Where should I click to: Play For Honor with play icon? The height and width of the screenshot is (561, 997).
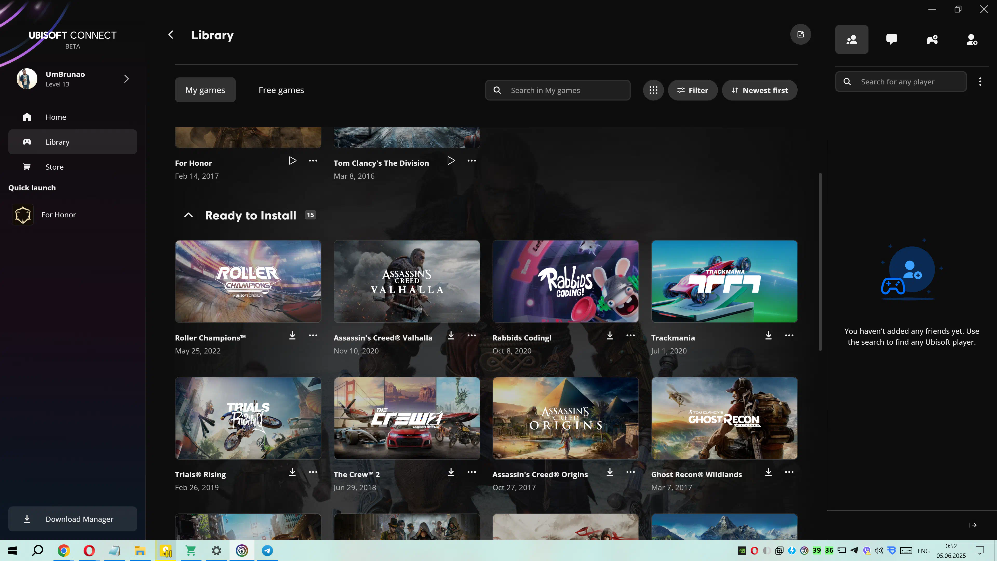[x=292, y=161]
